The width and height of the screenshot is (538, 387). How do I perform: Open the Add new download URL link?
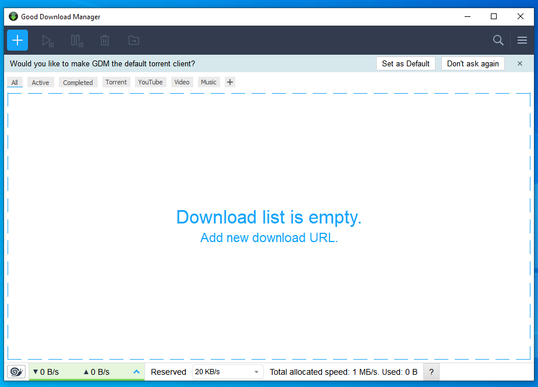(x=268, y=237)
